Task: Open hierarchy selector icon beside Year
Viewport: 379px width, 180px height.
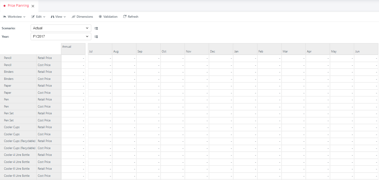Action: pyautogui.click(x=96, y=37)
